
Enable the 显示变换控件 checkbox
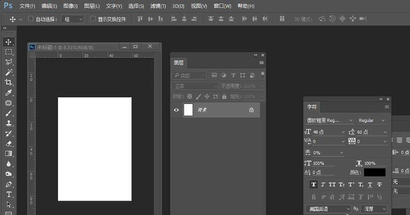(93, 19)
